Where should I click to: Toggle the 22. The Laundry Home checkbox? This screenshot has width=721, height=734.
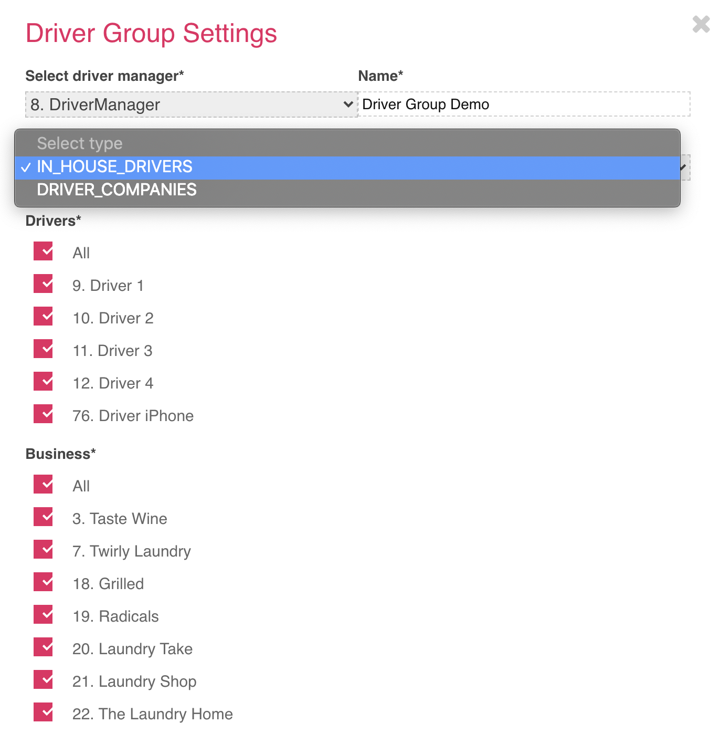pos(44,712)
